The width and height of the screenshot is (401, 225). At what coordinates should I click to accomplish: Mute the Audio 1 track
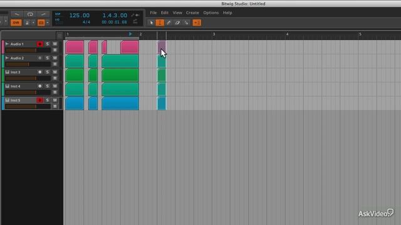coord(55,44)
